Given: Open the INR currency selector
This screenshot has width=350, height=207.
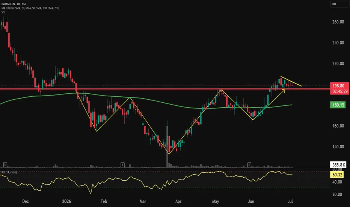Looking at the screenshot, I should 339,4.
